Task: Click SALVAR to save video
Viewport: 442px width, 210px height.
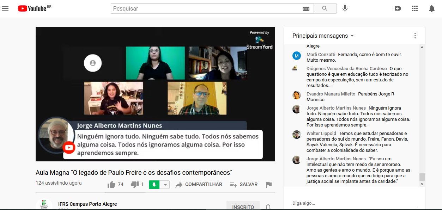Action: tap(243, 185)
